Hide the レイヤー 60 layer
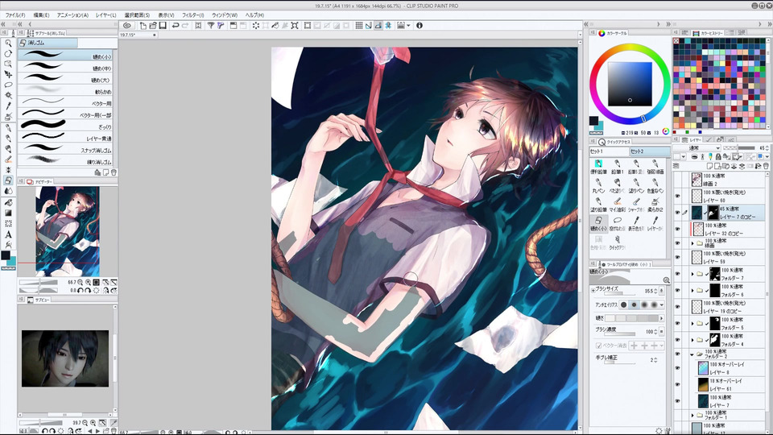Screen dimensions: 773x435 click(677, 196)
